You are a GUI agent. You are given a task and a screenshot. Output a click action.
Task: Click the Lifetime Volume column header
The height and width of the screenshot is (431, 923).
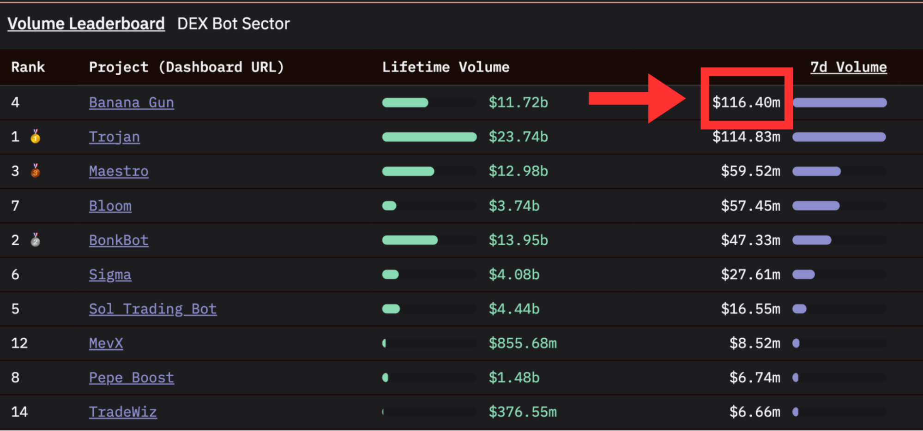pyautogui.click(x=446, y=67)
